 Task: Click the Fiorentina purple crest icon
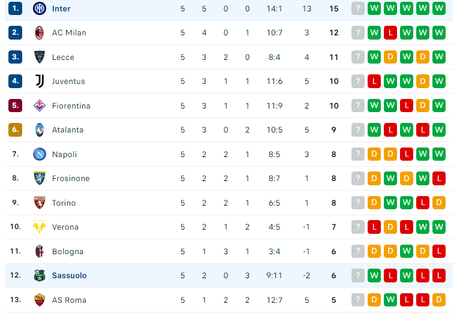point(40,106)
